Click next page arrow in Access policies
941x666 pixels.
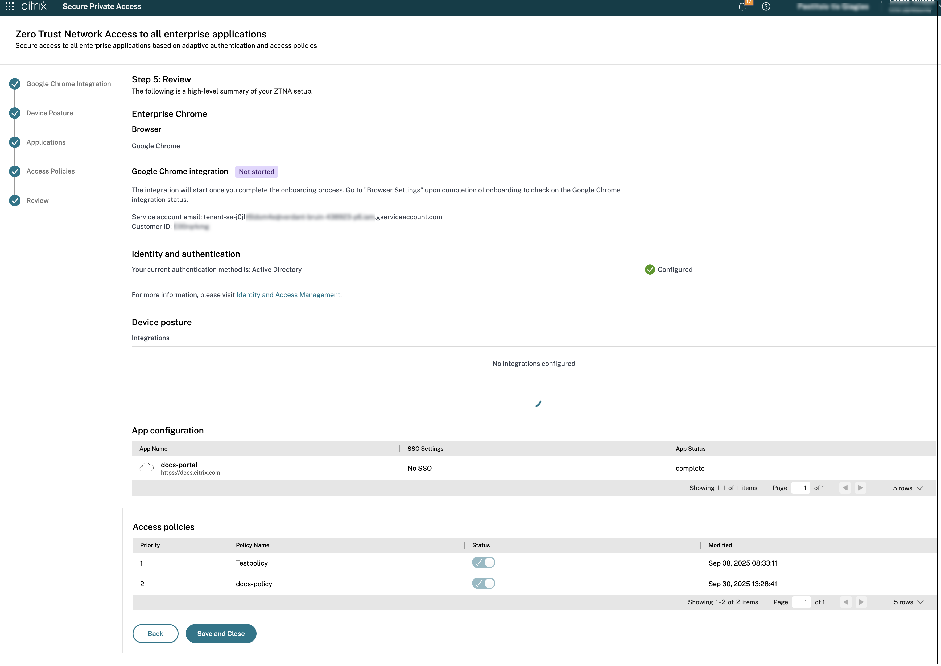click(x=861, y=602)
